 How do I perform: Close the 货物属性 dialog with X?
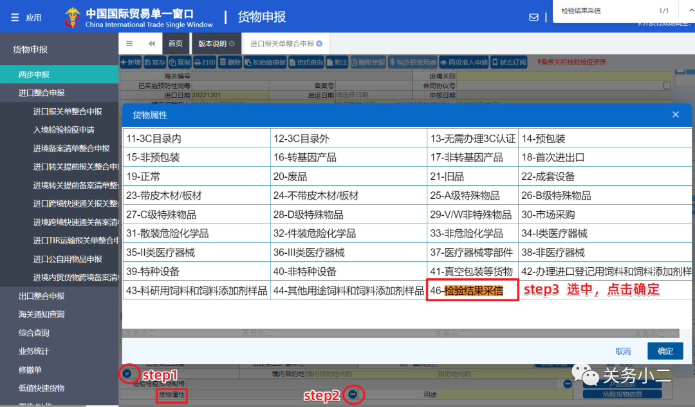pyautogui.click(x=676, y=115)
